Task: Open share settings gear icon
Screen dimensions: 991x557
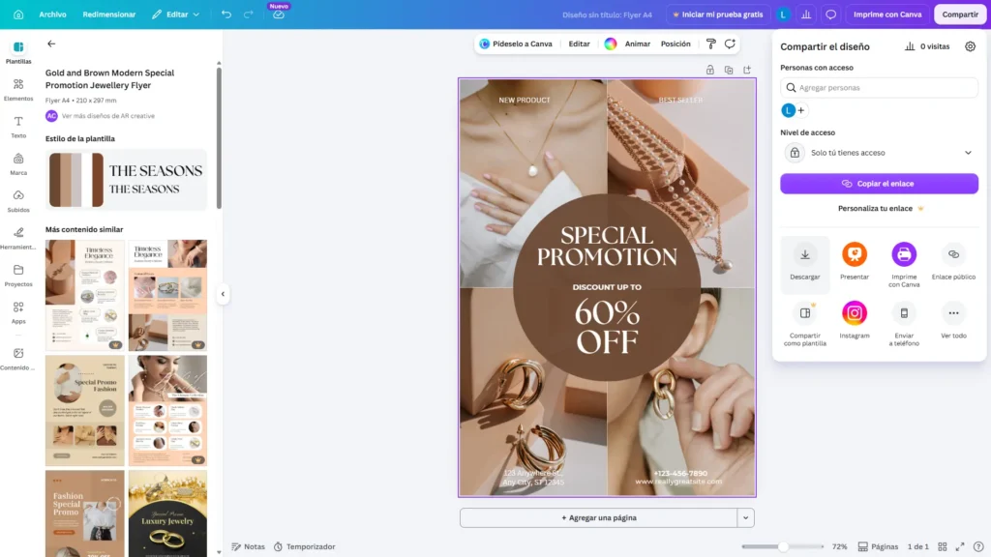Action: click(970, 46)
